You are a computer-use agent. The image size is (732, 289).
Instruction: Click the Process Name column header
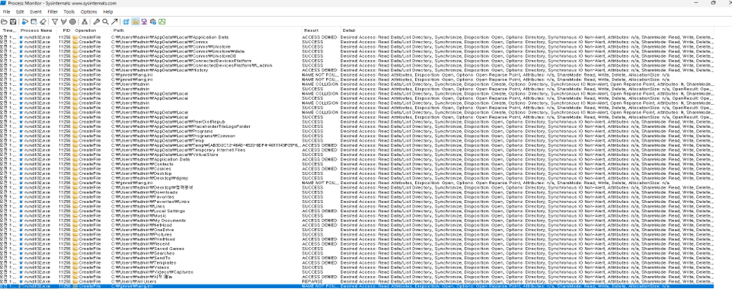(x=37, y=30)
